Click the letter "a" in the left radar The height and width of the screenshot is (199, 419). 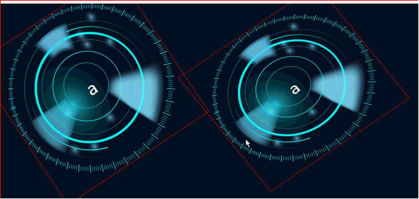tap(92, 90)
